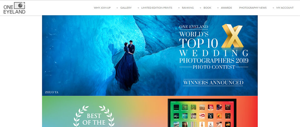
Task: Click the World's Top 10 Wedding Photographers heading
Action: [214, 47]
